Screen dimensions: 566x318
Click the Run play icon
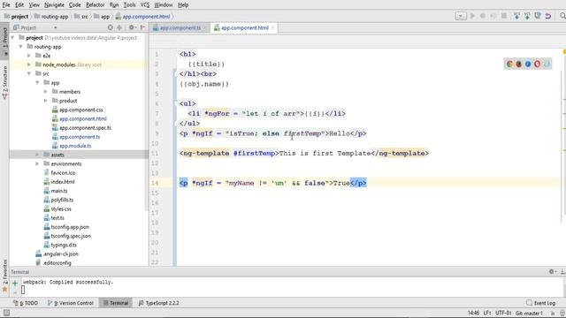coord(472,16)
